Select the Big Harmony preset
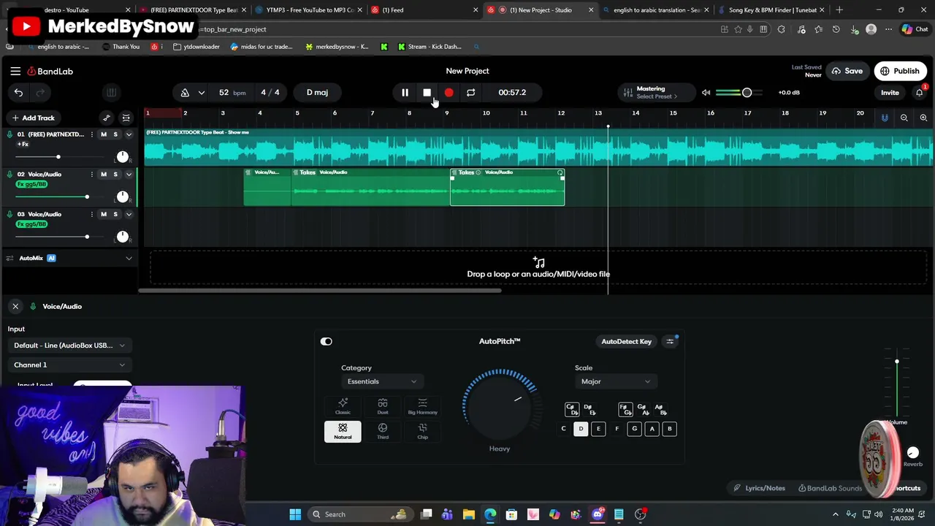 (422, 407)
